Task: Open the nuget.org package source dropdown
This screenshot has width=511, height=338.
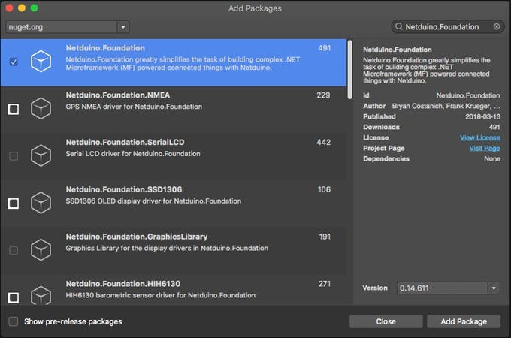Action: coord(68,26)
